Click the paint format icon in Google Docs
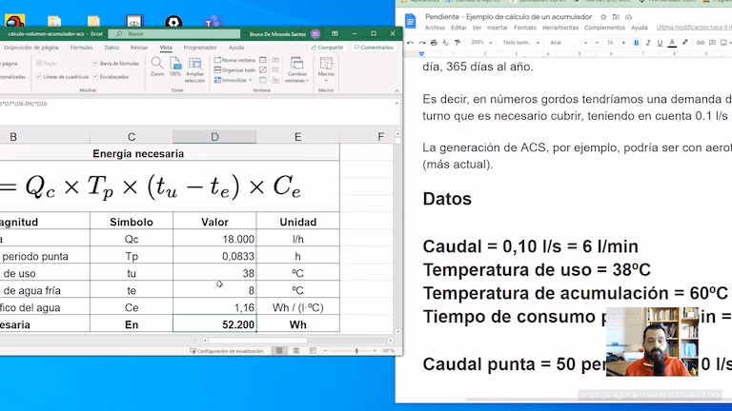The width and height of the screenshot is (732, 411). pos(457,43)
